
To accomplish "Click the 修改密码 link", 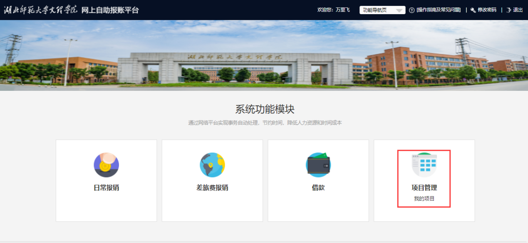I will (487, 10).
